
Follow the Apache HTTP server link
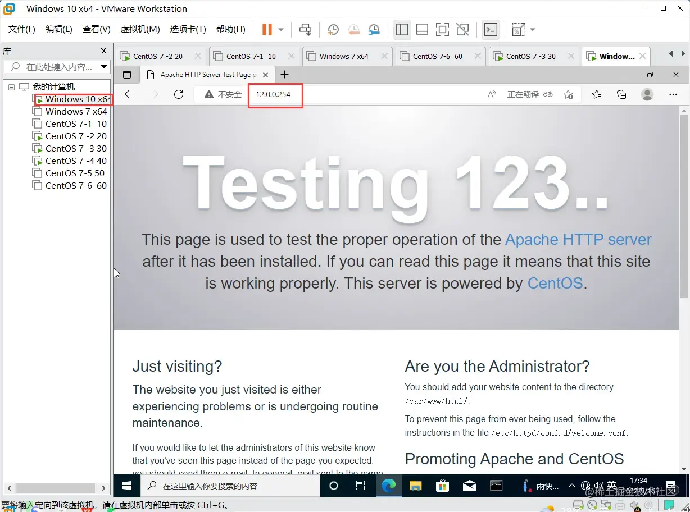[x=578, y=240]
